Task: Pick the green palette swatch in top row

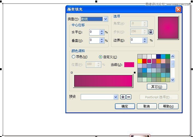Action: click(x=168, y=56)
